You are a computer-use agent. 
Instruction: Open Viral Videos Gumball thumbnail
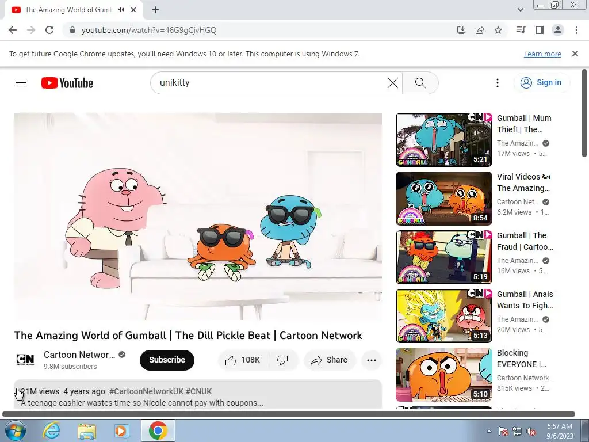(x=443, y=198)
